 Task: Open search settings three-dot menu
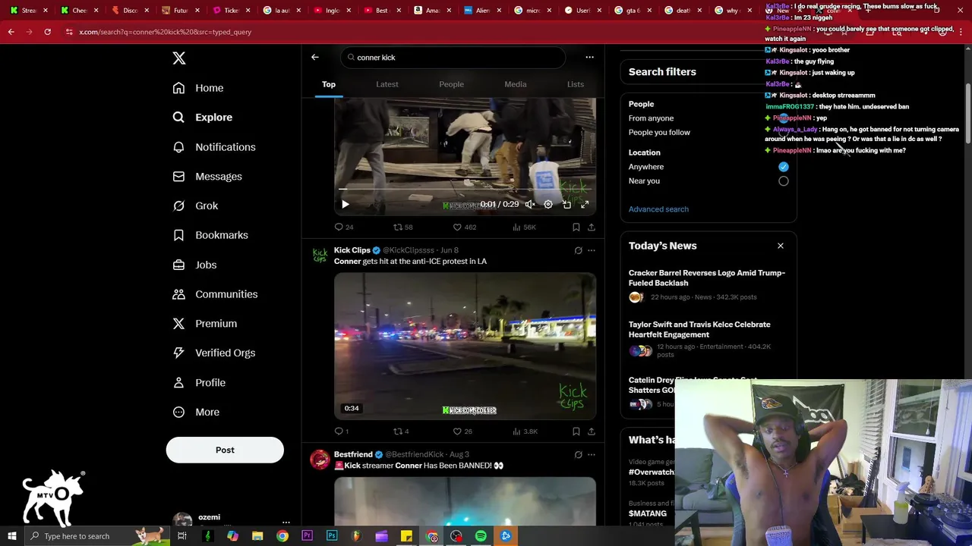point(589,57)
